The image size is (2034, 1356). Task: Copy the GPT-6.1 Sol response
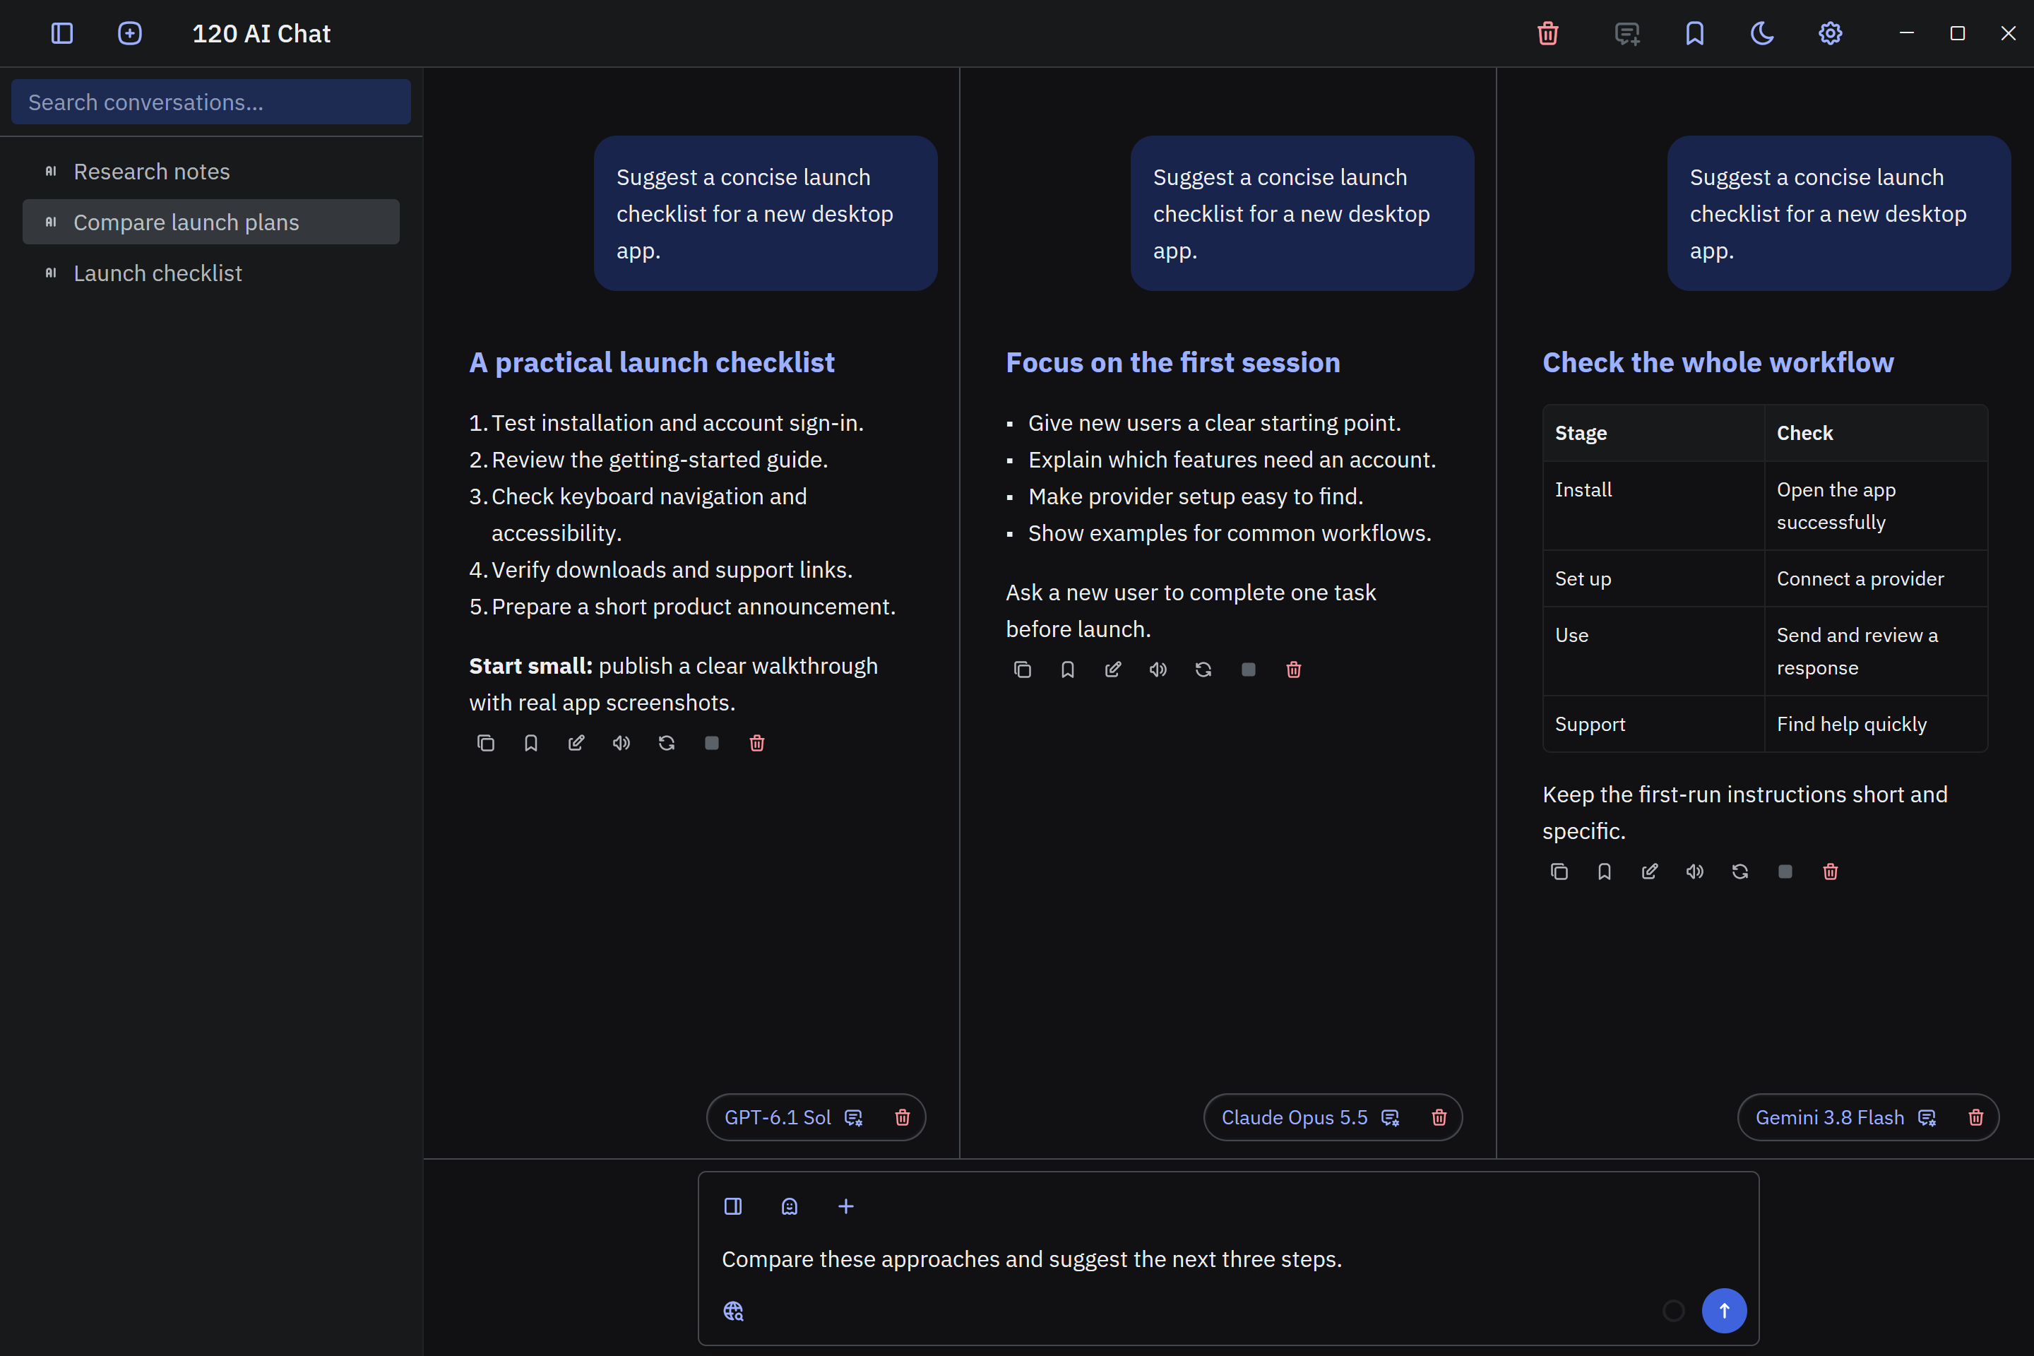(x=486, y=743)
